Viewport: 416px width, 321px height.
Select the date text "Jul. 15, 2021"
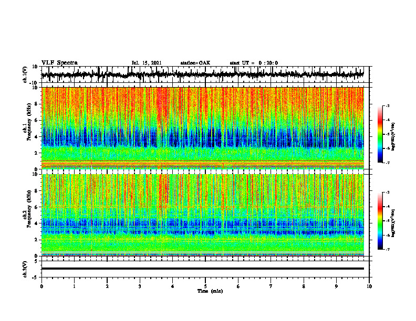click(147, 63)
